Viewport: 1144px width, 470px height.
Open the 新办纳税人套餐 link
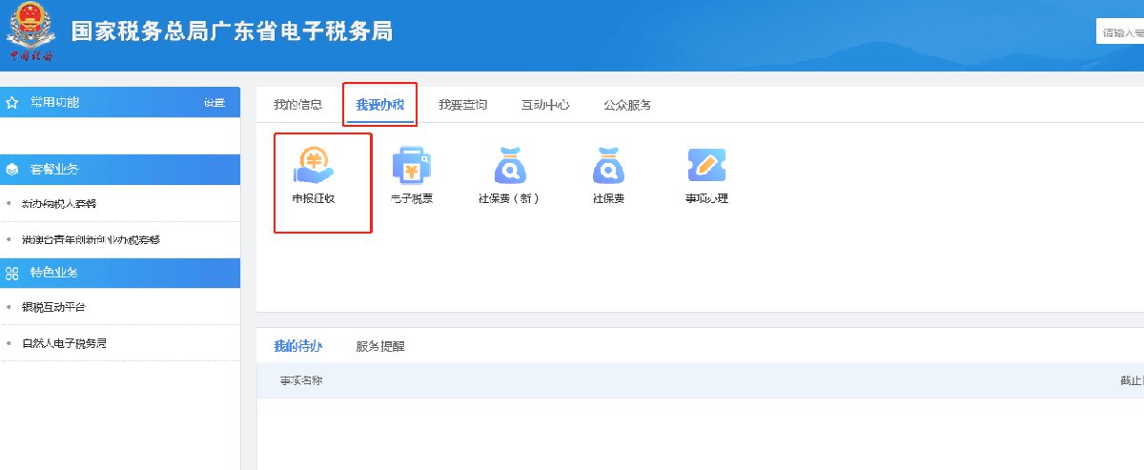click(x=59, y=204)
